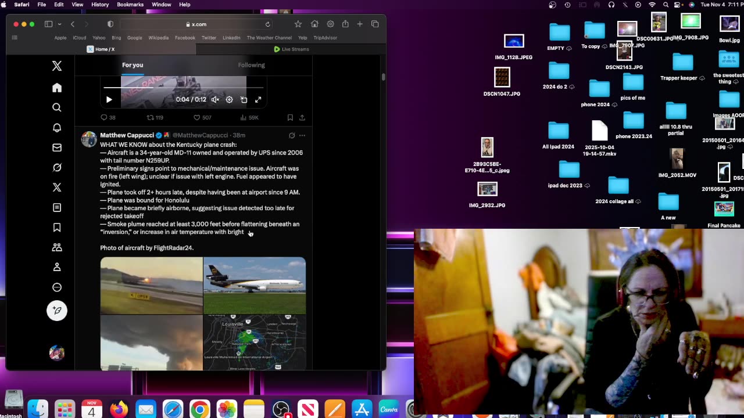
Task: Open Matthew Cappucci's avatar
Action: pos(89,139)
